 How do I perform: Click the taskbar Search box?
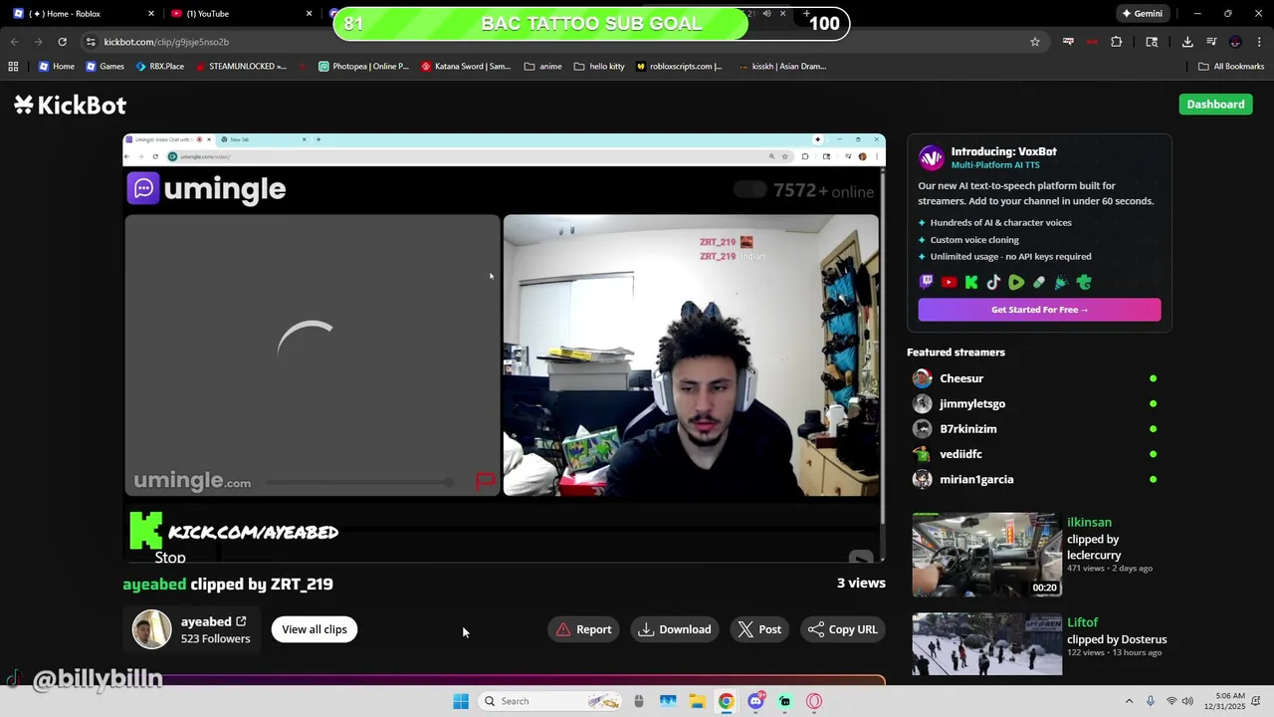coord(550,701)
